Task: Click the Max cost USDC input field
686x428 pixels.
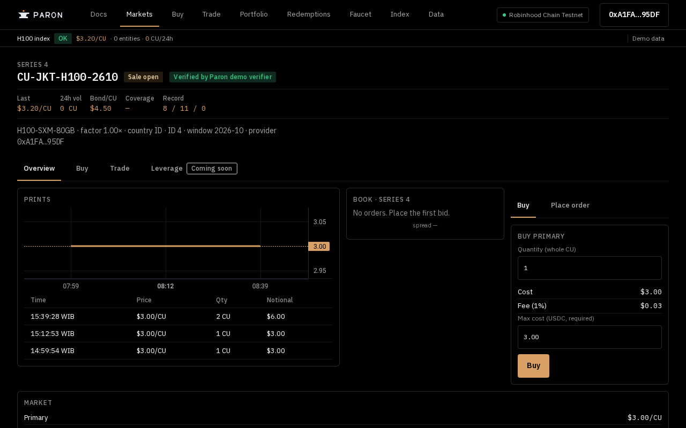Action: 590,337
